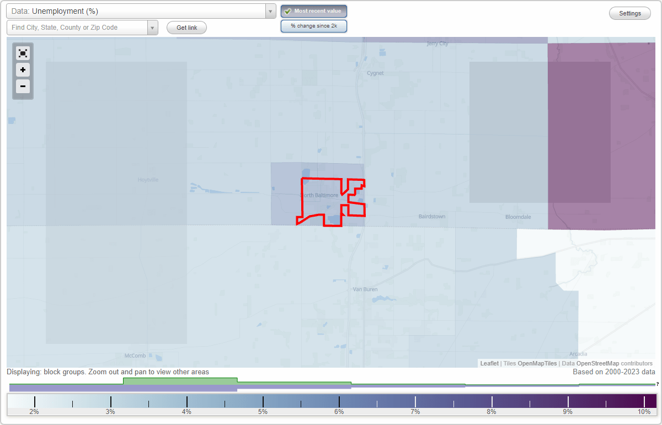
Task: Click the green histogram bar above legend
Action: pos(180,381)
